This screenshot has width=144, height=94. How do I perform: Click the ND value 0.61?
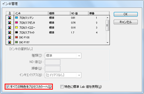click(x=73, y=18)
